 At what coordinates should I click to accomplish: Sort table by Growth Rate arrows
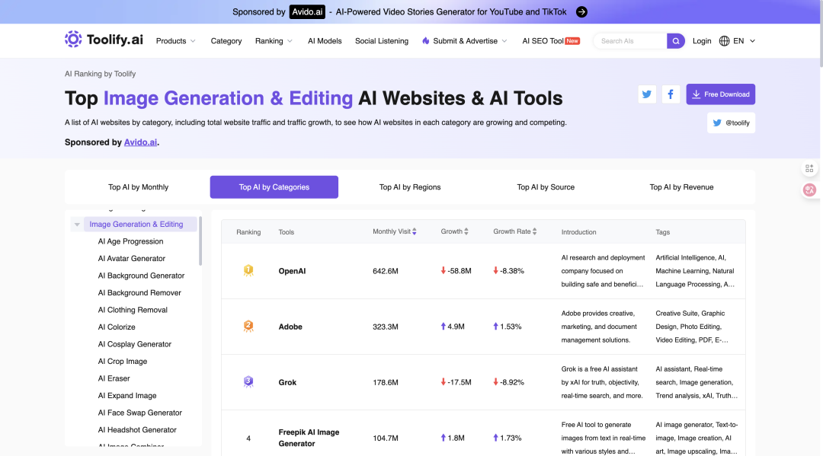coord(534,231)
